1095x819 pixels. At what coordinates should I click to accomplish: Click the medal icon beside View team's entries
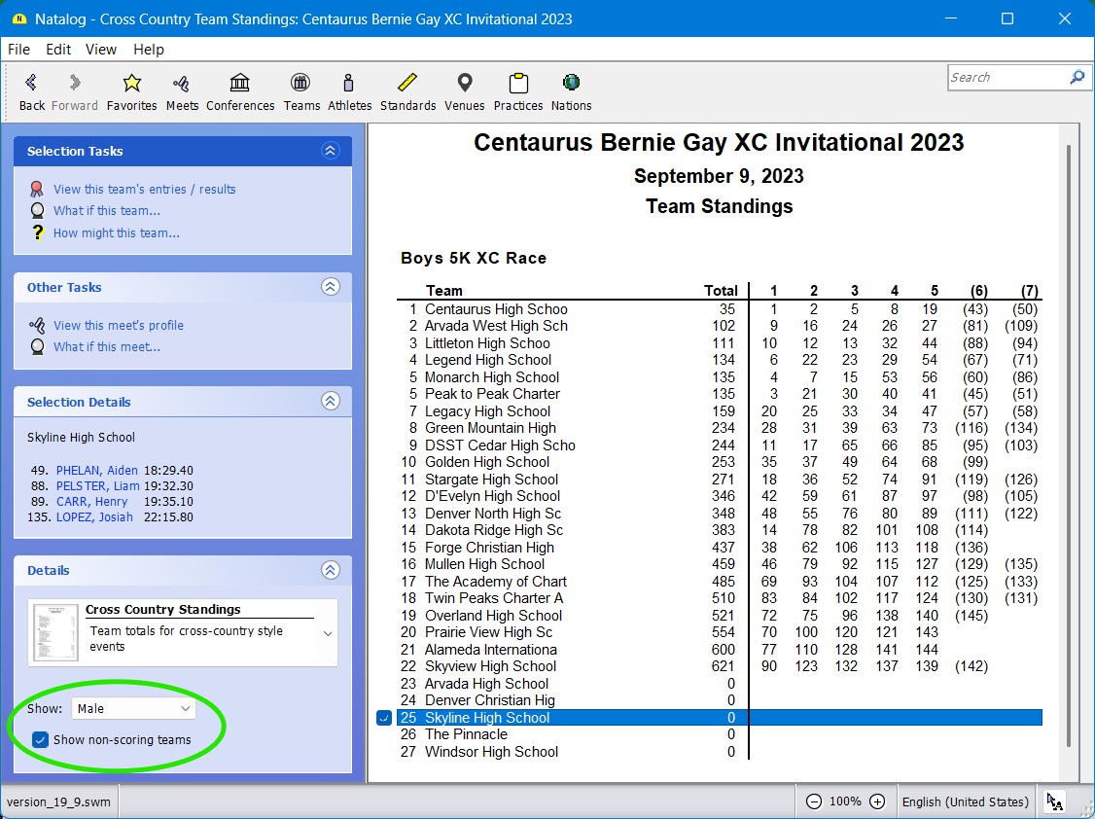pyautogui.click(x=37, y=190)
